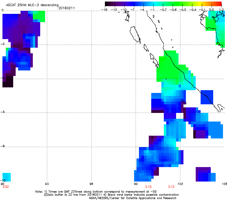Click the "-16" color scale label
This screenshot has width=227, height=200.
pos(104,10)
